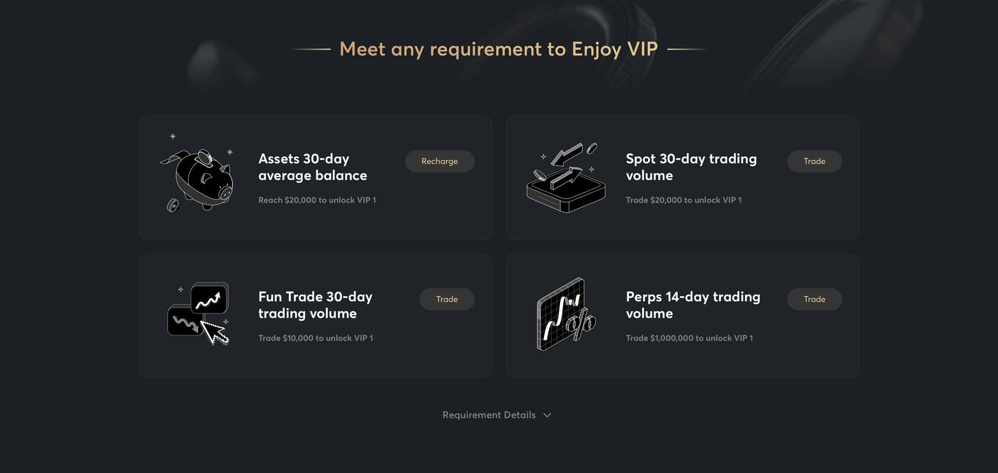Click the coin beneath the piggy bank
Screen dimensions: 998x473
pos(173,205)
